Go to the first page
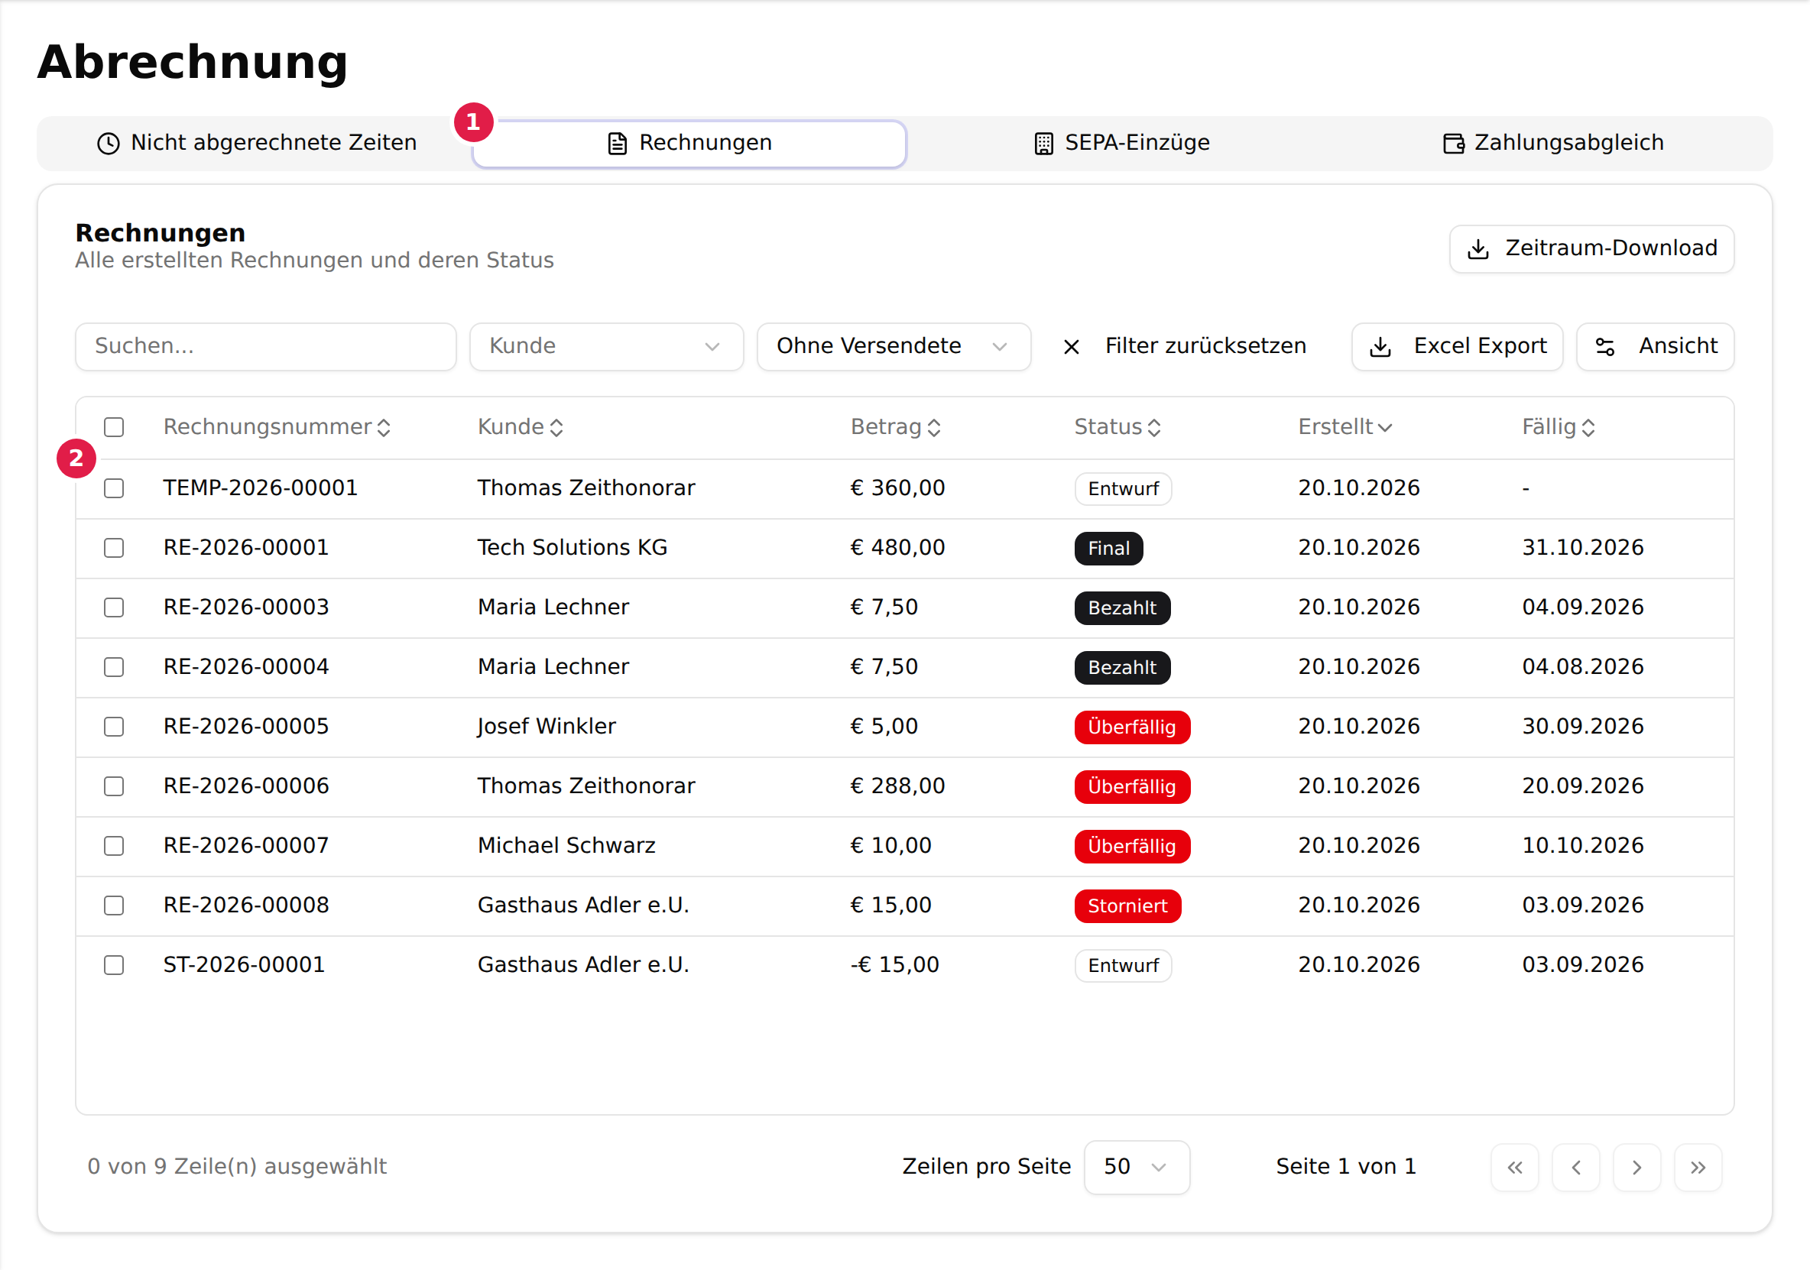 (x=1514, y=1167)
